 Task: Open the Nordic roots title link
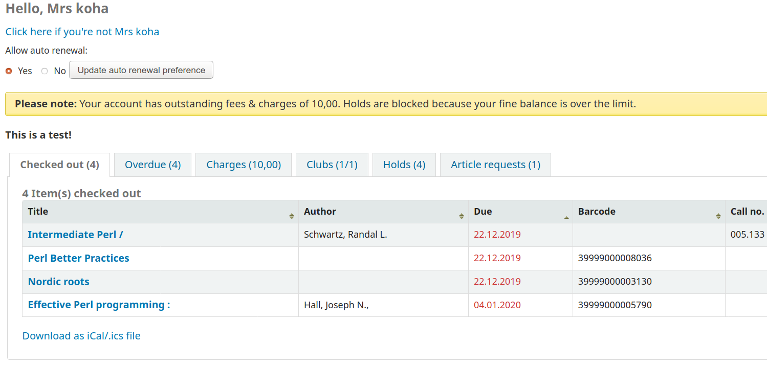click(x=58, y=282)
